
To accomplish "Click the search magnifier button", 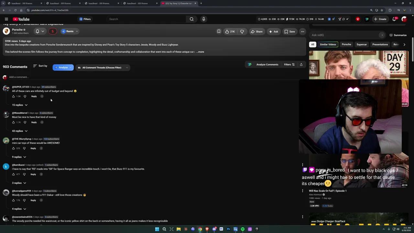I will 191,19.
